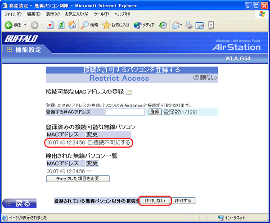Click the Print icon in toolbar

click(x=188, y=25)
